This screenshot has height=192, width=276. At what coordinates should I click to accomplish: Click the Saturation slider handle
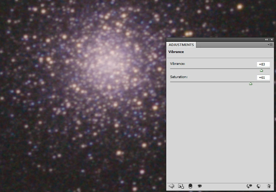(x=250, y=84)
